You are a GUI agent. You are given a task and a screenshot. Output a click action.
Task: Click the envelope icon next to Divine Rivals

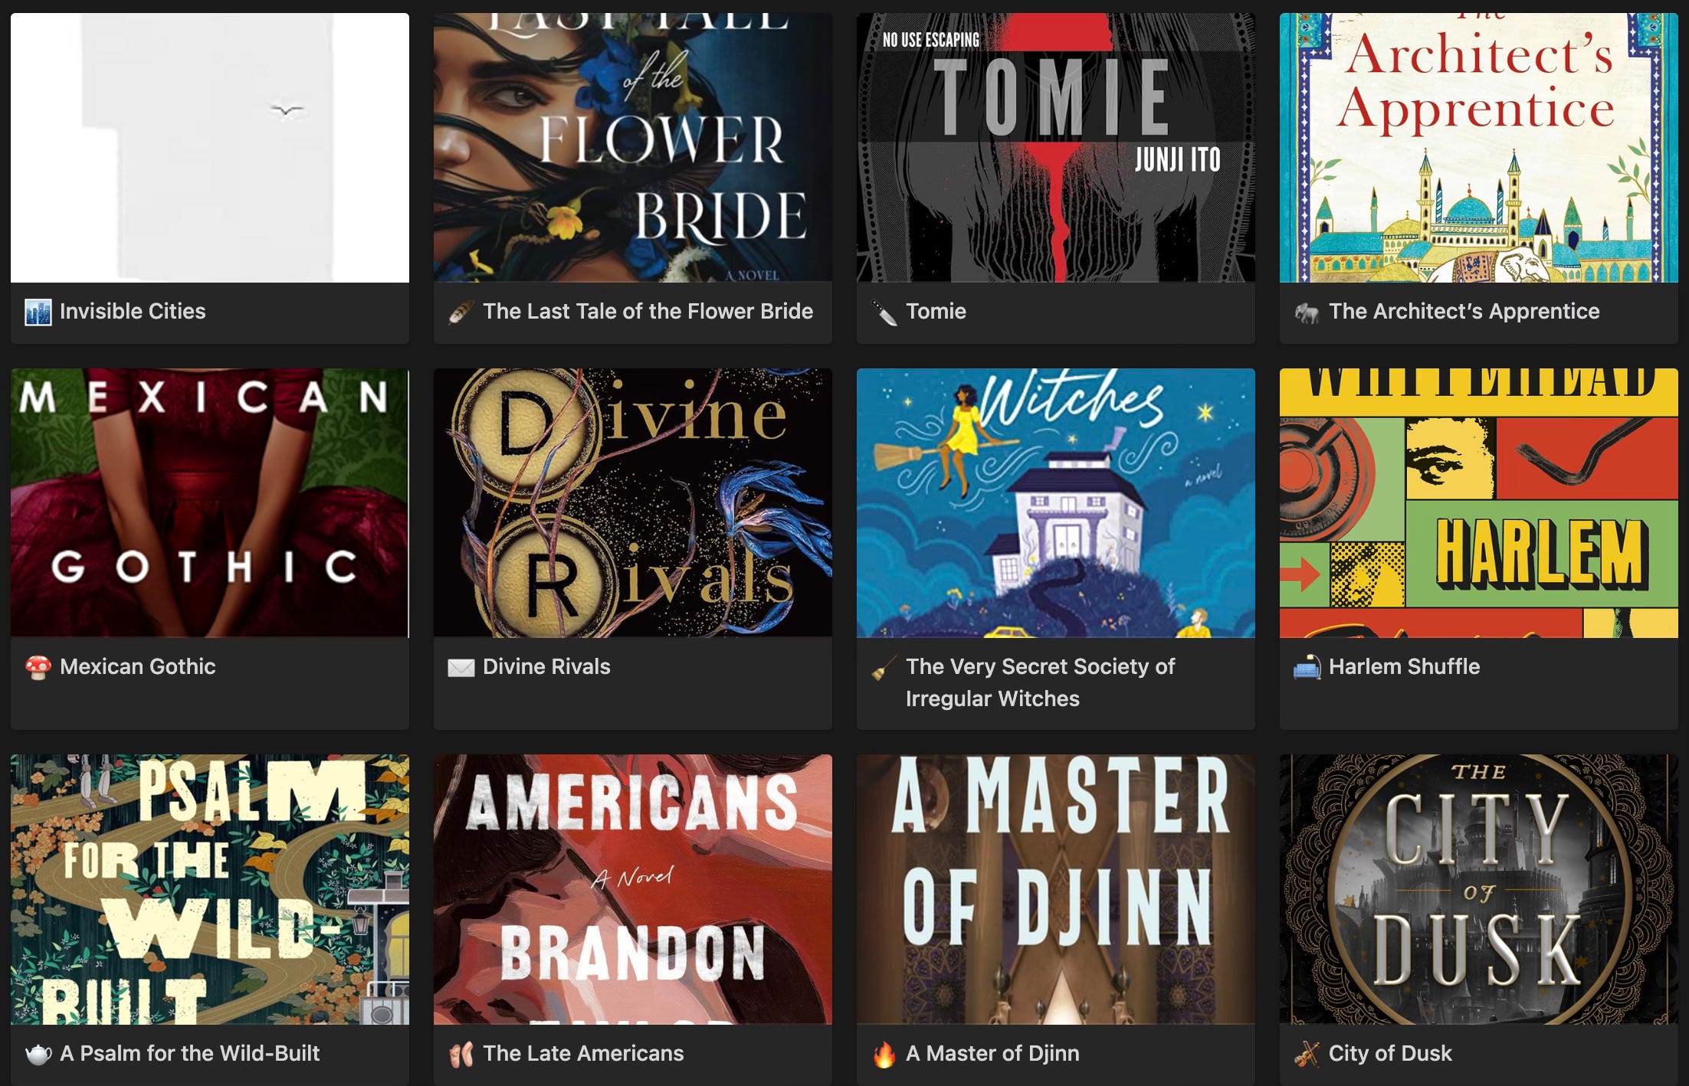[x=461, y=667]
